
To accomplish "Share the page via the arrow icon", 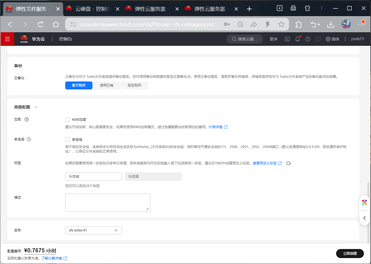I will 254,24.
